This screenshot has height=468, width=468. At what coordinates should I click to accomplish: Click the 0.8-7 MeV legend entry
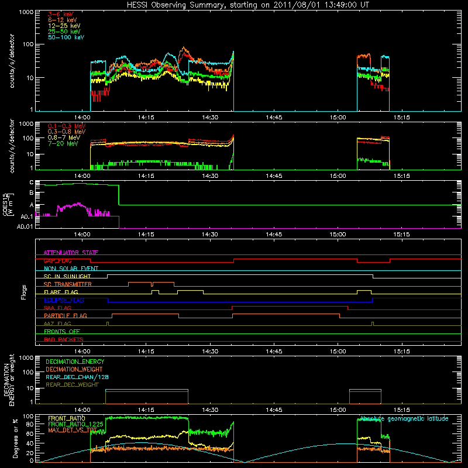[x=64, y=137]
